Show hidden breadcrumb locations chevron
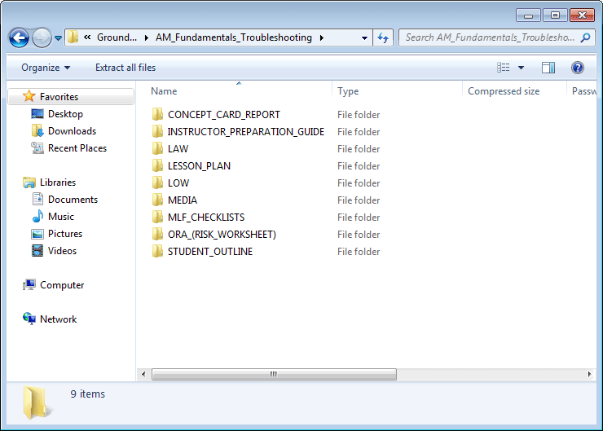603x431 pixels. click(x=87, y=37)
